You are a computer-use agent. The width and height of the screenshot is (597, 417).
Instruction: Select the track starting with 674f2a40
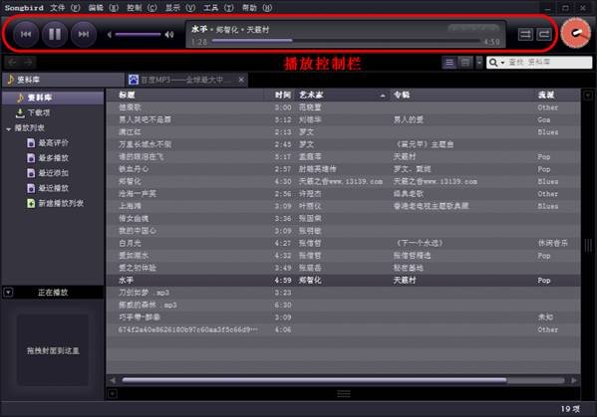coord(344,329)
